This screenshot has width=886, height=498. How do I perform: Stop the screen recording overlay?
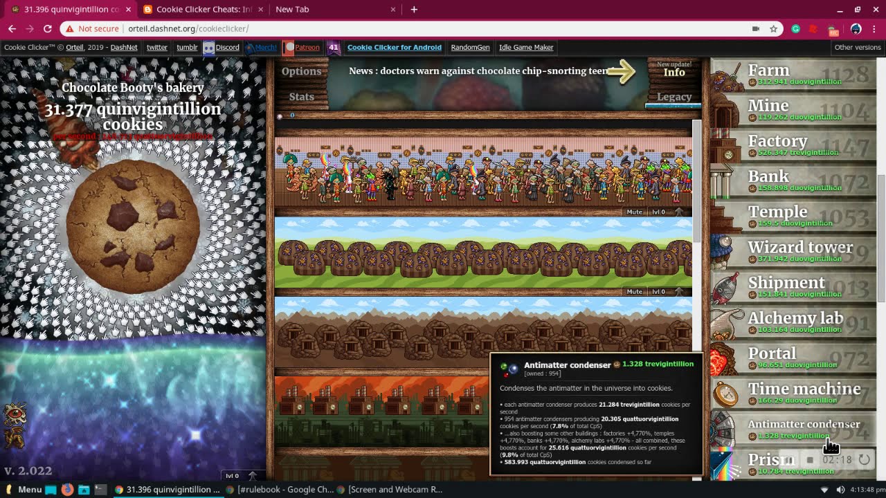[x=810, y=459]
